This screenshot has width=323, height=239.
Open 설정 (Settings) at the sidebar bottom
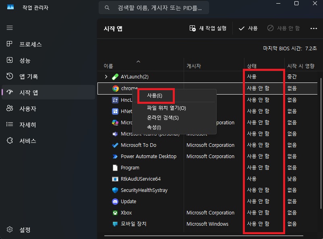coord(48,229)
